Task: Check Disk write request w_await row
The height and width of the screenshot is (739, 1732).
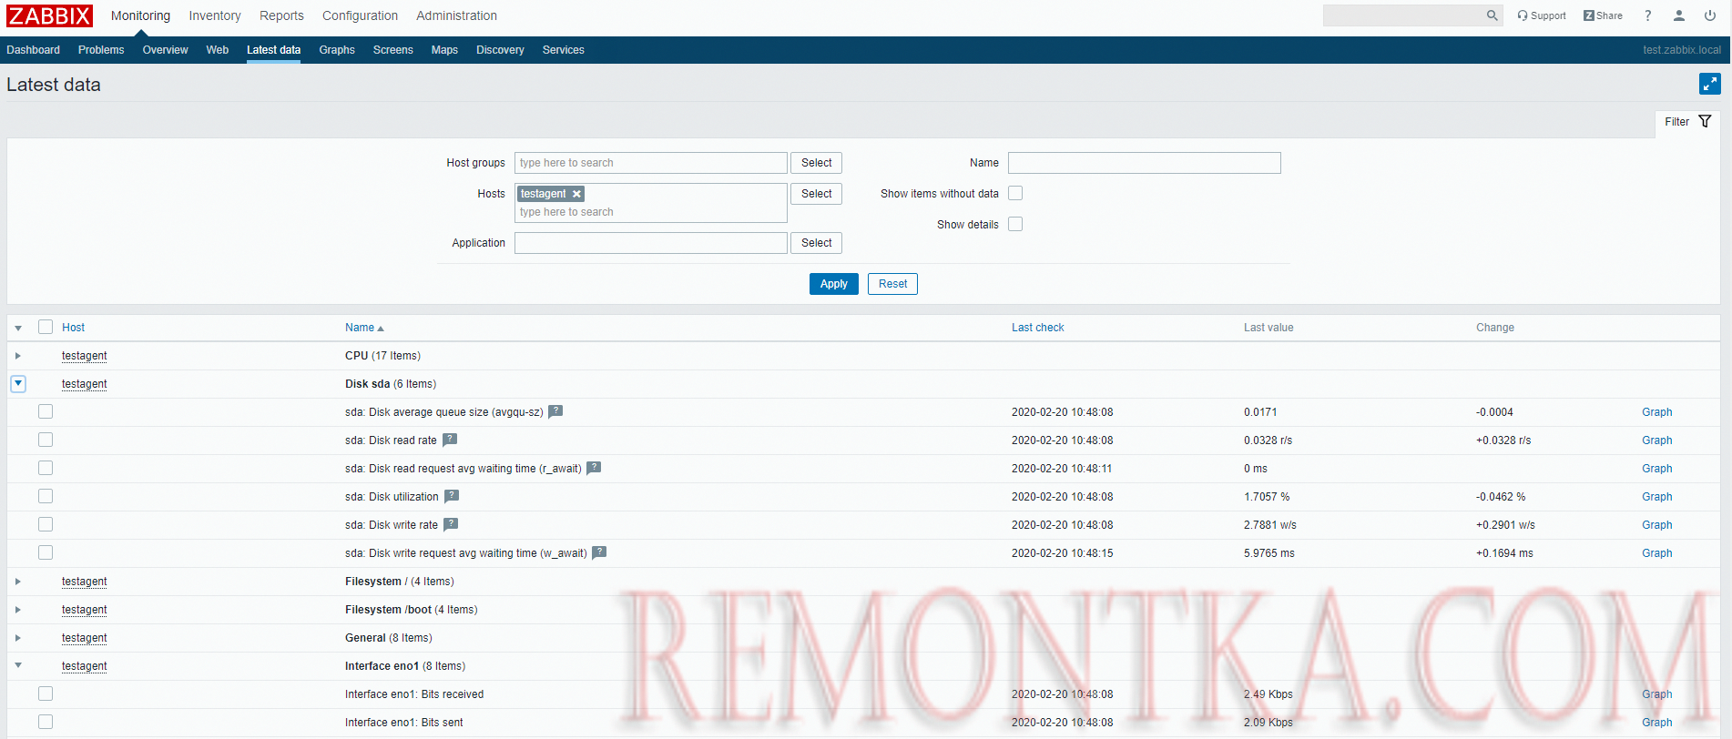Action: pos(46,552)
